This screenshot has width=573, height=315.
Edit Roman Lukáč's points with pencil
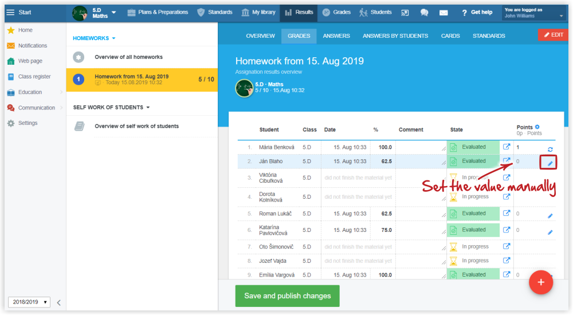point(550,216)
